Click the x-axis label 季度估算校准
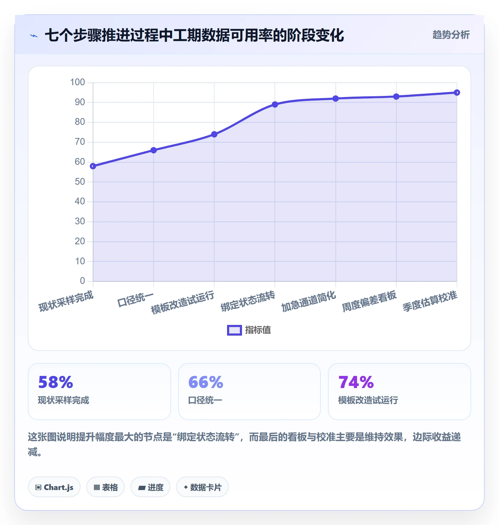499x525 pixels. click(430, 301)
